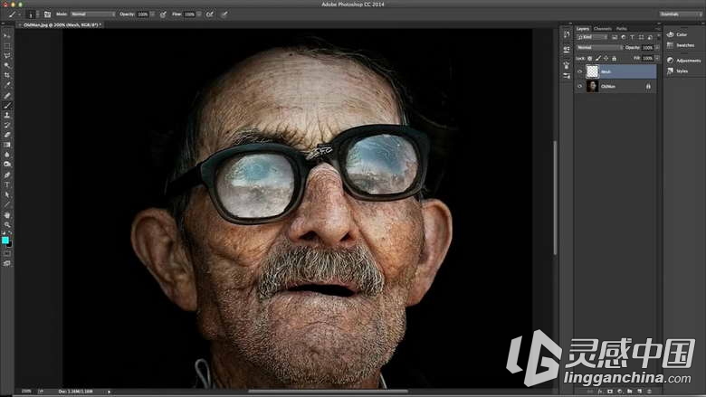Click the brush Opacity value field

click(143, 14)
